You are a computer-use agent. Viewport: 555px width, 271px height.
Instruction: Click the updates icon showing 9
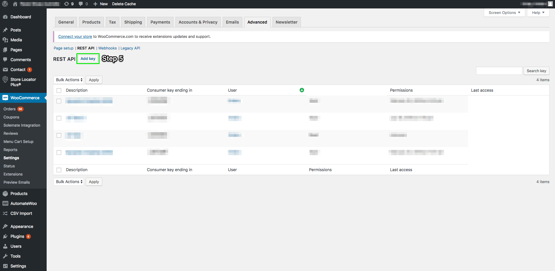click(66, 4)
